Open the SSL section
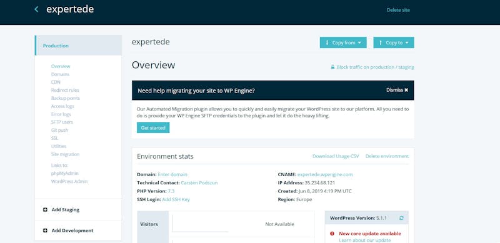The height and width of the screenshot is (243, 500). (x=54, y=138)
